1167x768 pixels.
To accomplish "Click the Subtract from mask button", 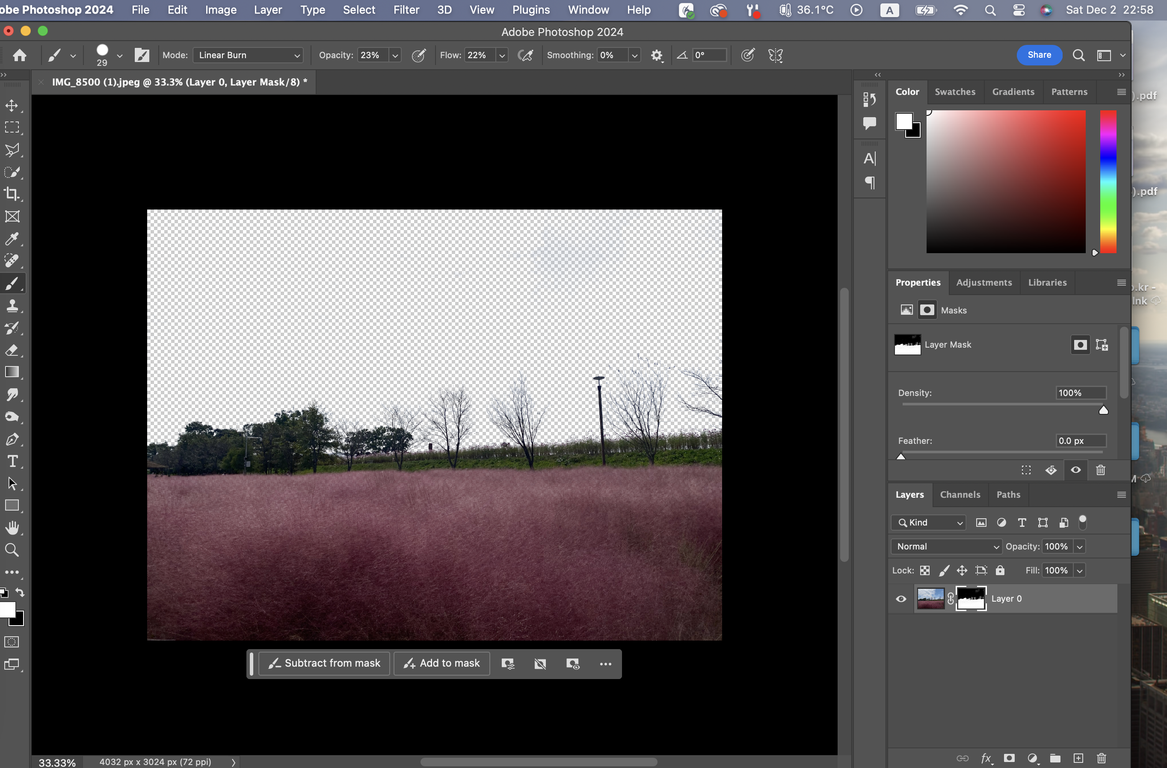I will click(324, 663).
